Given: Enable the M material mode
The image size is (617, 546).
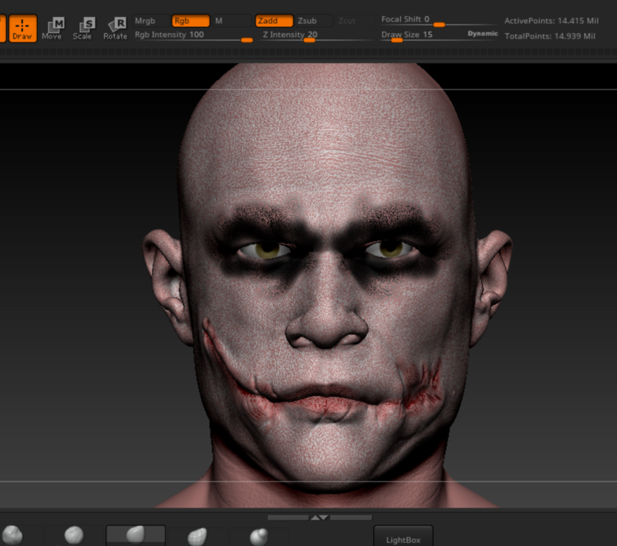Looking at the screenshot, I should 231,21.
